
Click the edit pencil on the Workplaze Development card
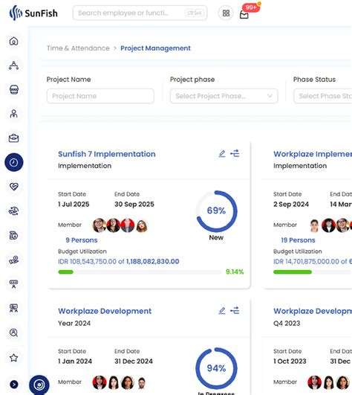pyautogui.click(x=222, y=311)
